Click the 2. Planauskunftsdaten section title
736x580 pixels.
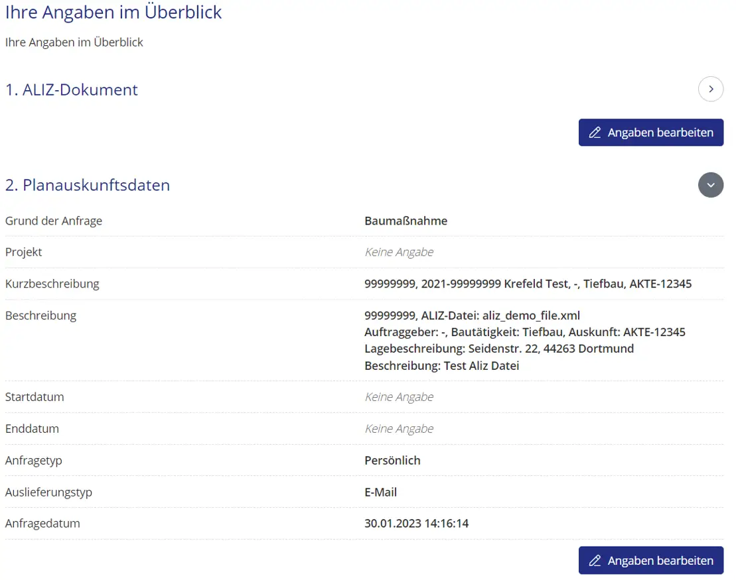click(87, 185)
